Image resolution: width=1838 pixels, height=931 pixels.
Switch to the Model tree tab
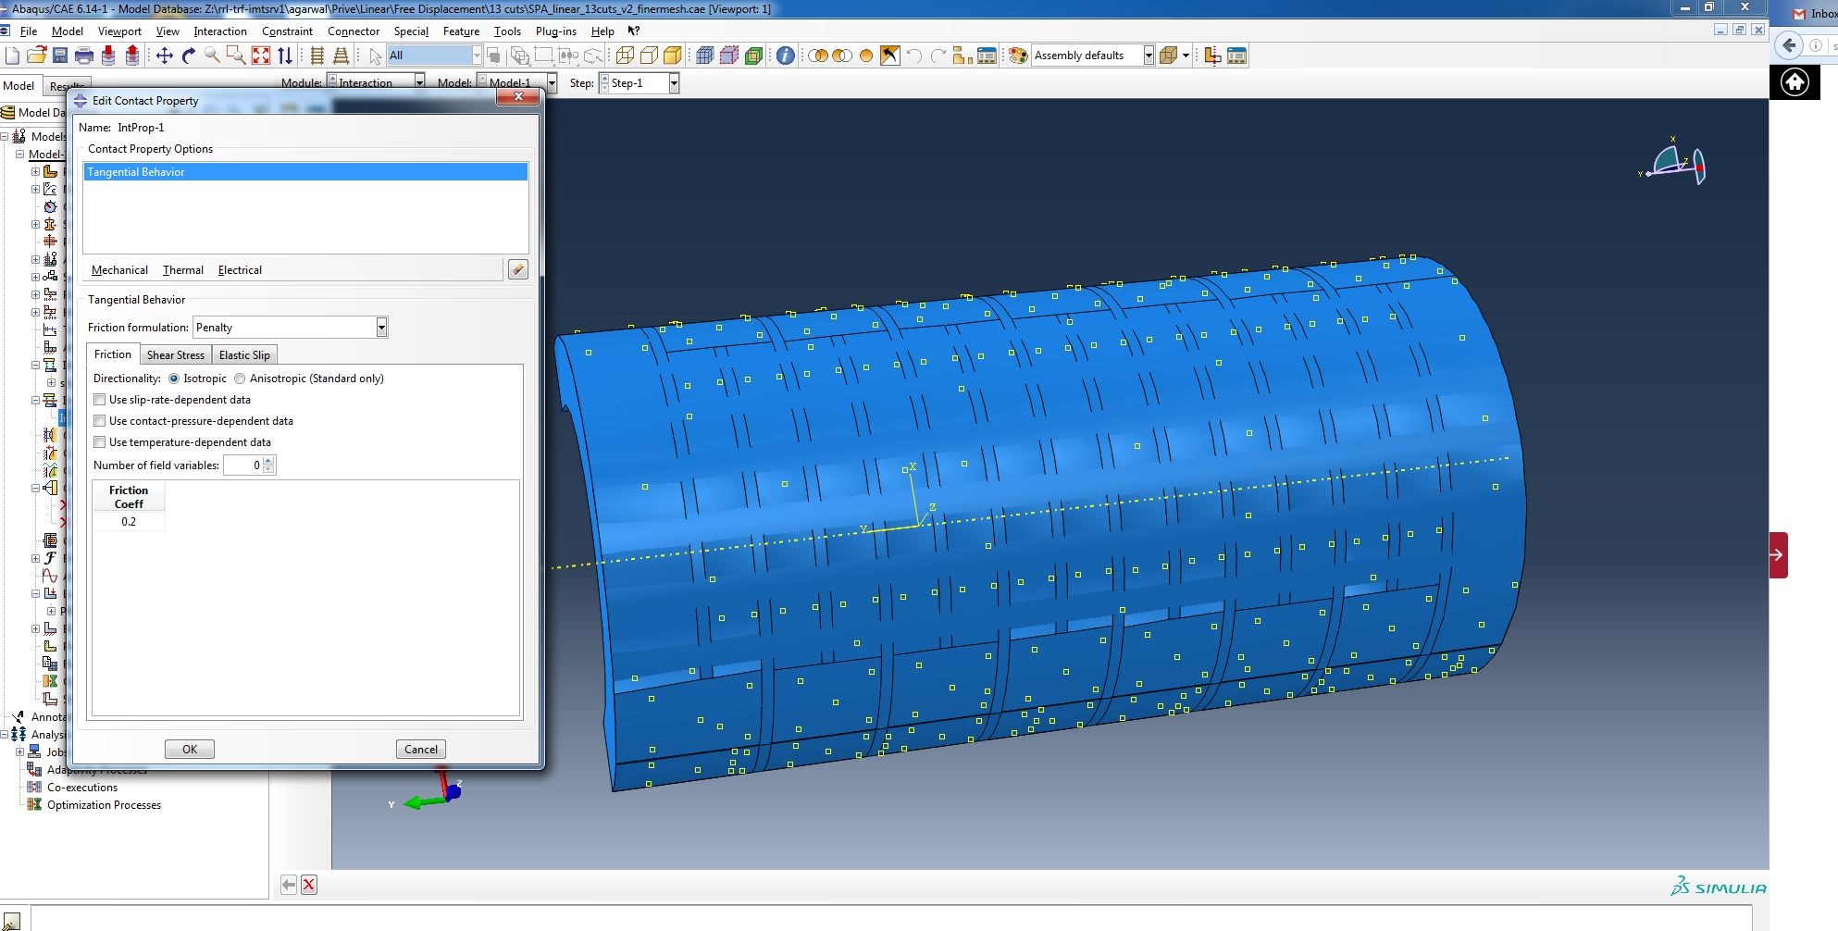pyautogui.click(x=19, y=86)
